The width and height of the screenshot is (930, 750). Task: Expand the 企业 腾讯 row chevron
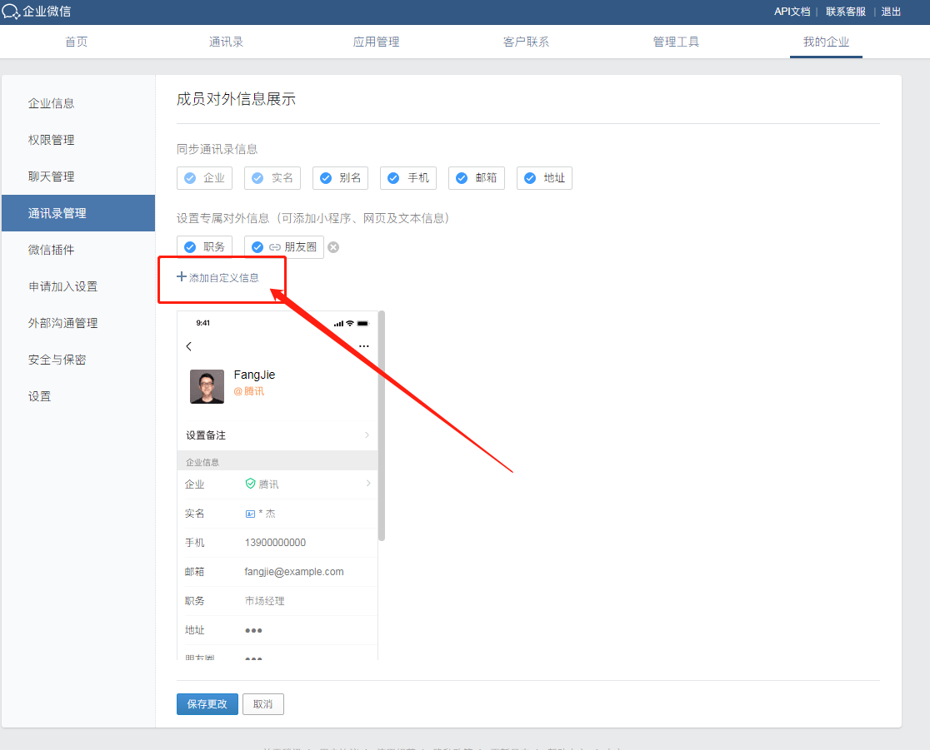[368, 484]
